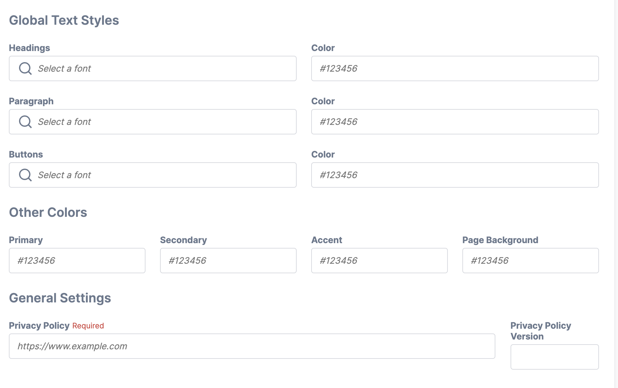Focus the Headings Color hex field
This screenshot has height=388, width=618.
(455, 68)
